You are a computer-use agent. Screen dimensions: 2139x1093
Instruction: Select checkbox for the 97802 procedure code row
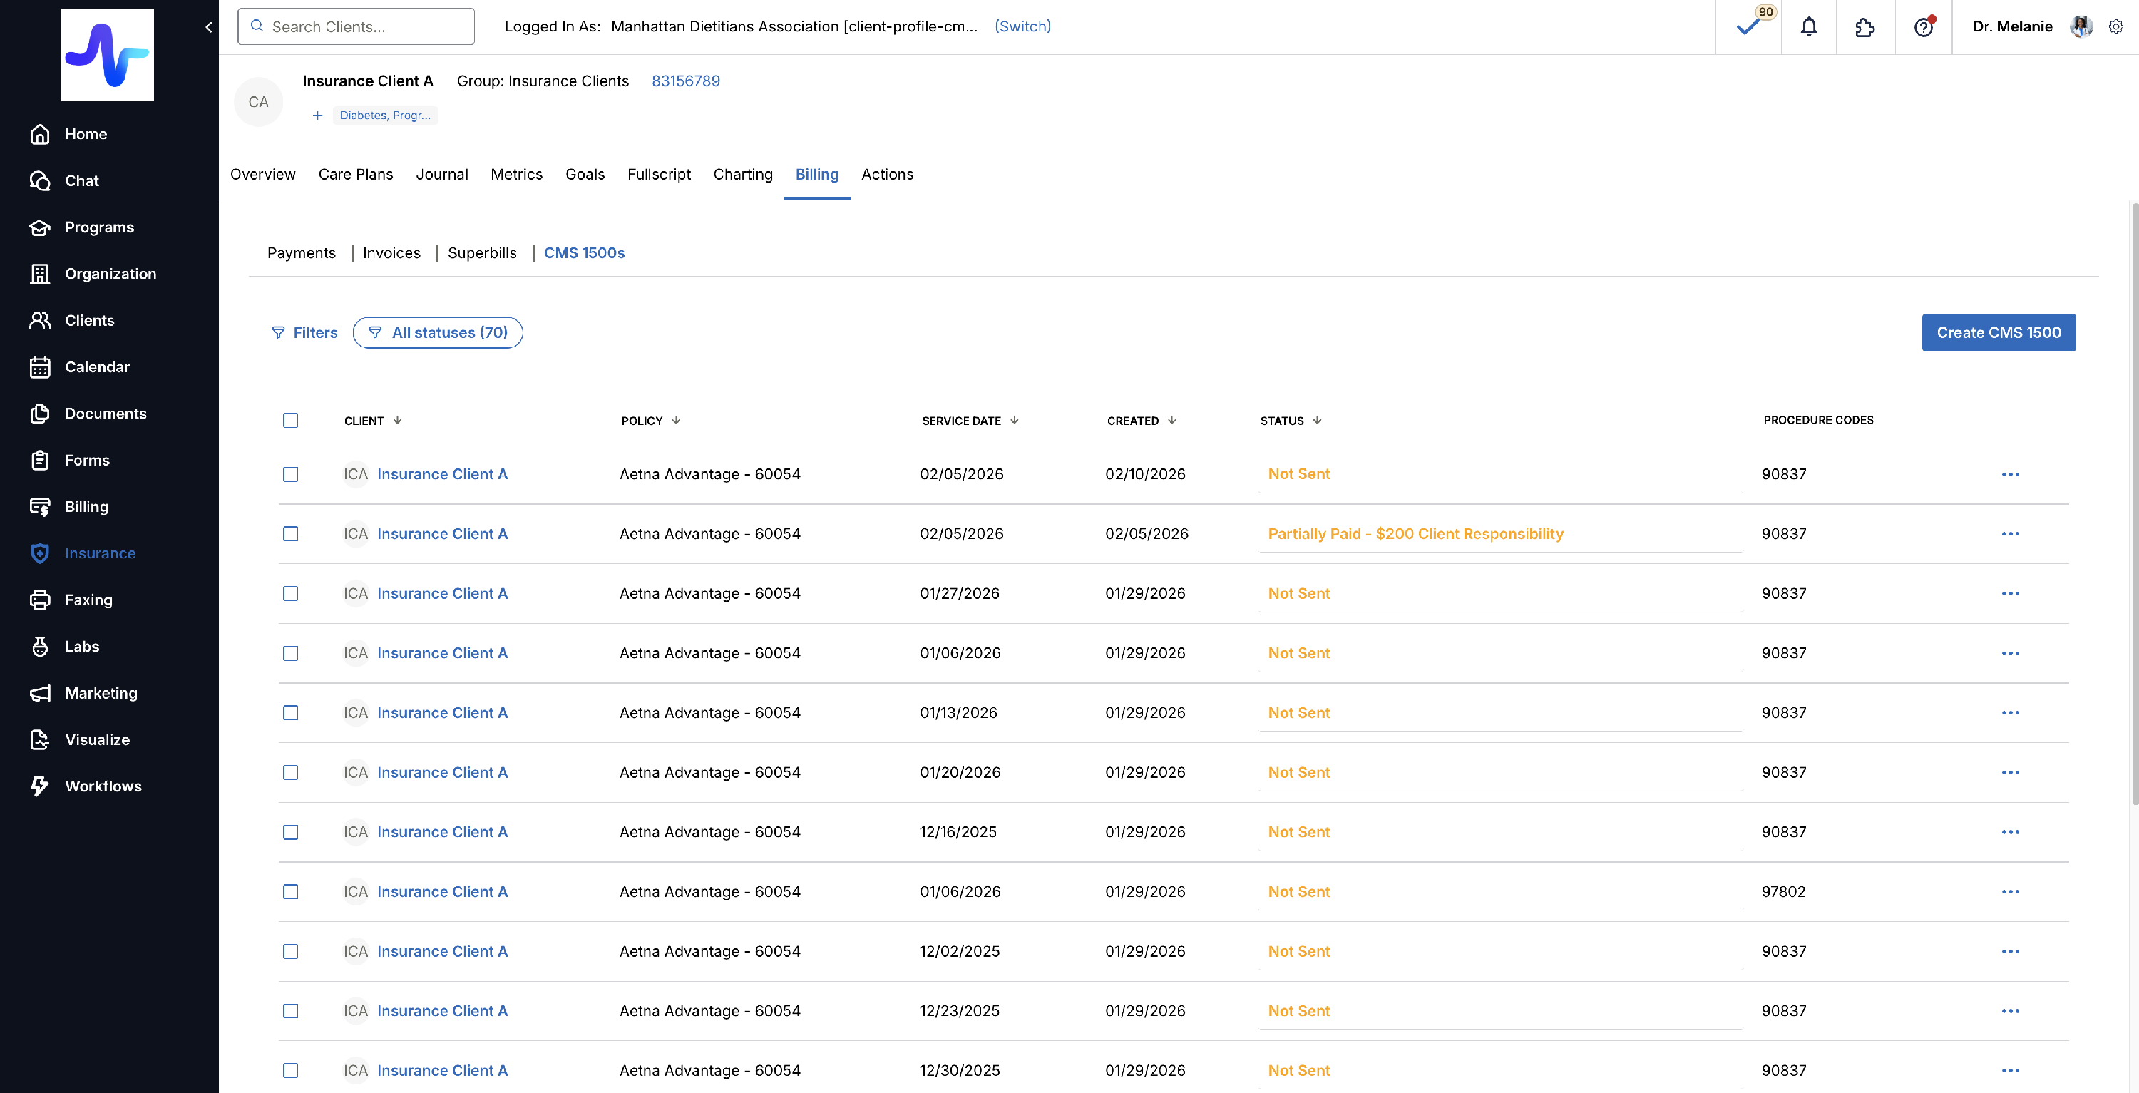point(291,891)
